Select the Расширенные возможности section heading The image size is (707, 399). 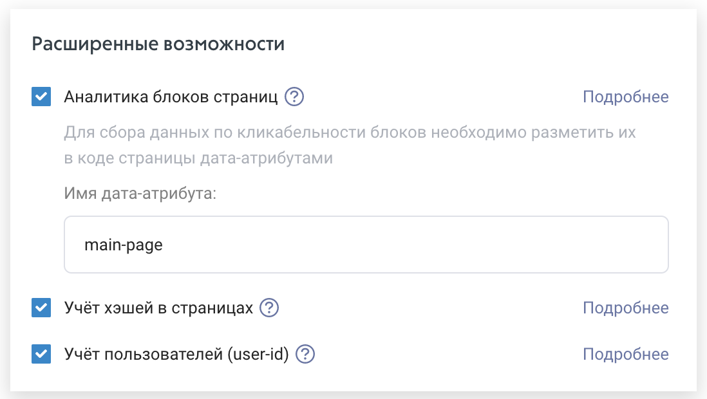coord(158,44)
